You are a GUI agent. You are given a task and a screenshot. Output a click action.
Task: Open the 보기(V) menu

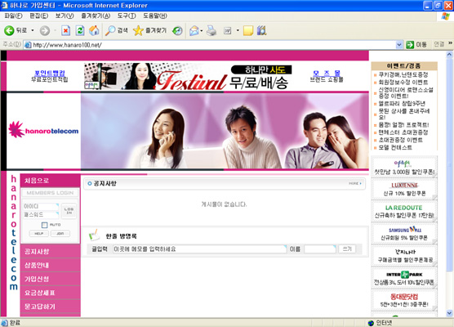[65, 16]
